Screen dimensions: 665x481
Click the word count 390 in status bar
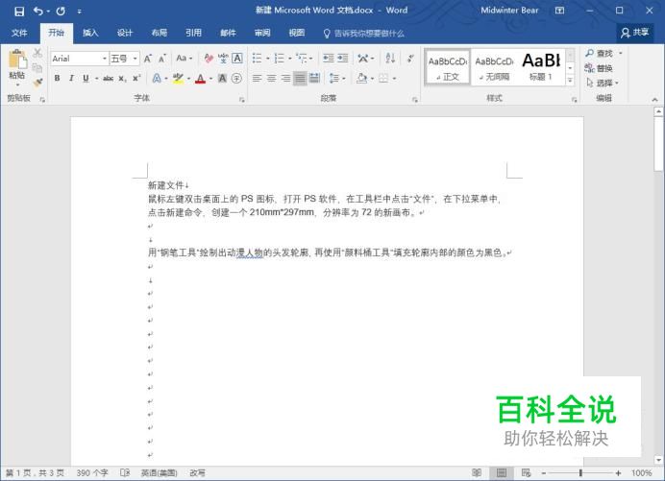(x=92, y=472)
